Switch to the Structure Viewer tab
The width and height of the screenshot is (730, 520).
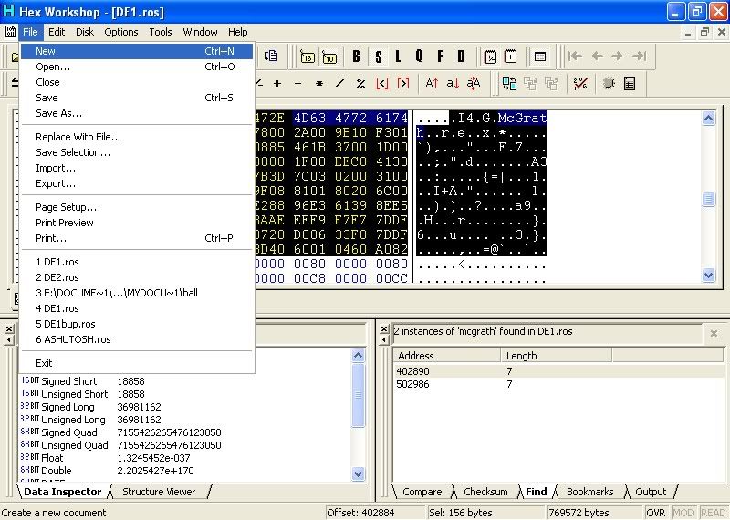tap(159, 492)
